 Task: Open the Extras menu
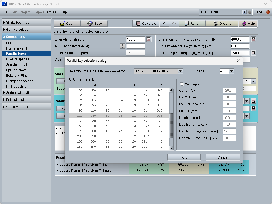52,12
